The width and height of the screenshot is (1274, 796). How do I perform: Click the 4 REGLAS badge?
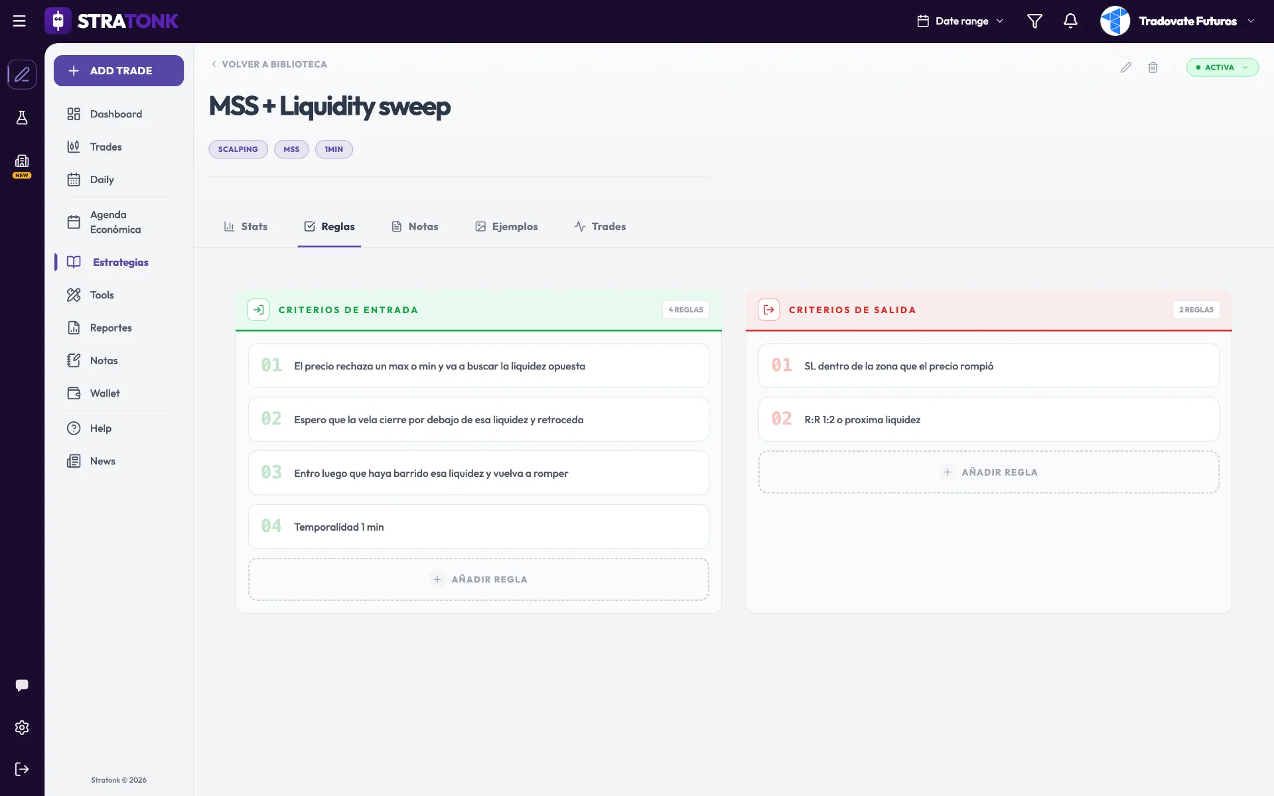(x=685, y=310)
